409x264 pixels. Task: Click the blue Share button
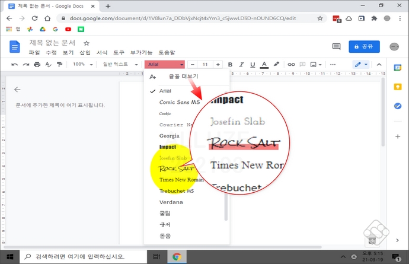pyautogui.click(x=364, y=46)
